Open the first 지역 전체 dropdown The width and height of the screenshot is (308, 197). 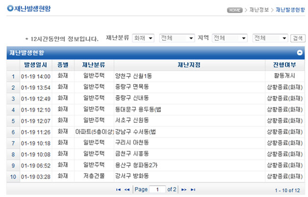pyautogui.click(x=230, y=38)
